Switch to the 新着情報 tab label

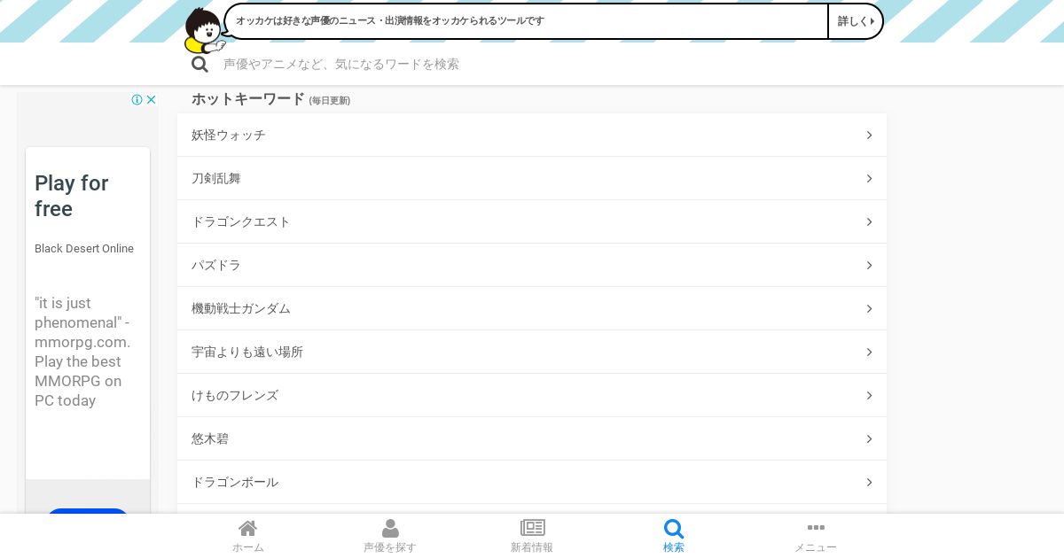tap(532, 547)
